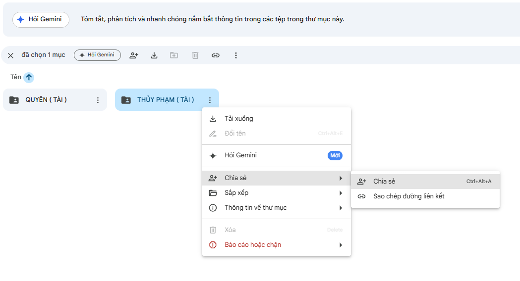Screen dimensions: 520x281
Task: Choose Hỏi Gemini in context menu
Action: [277, 155]
